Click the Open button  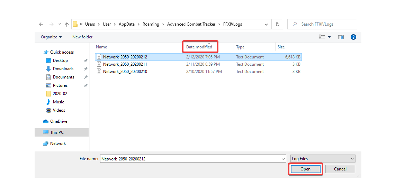tap(305, 169)
